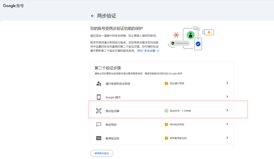The image size is (274, 159).
Task: Click the green checkmark beside 添加时间
Action: 166,111
